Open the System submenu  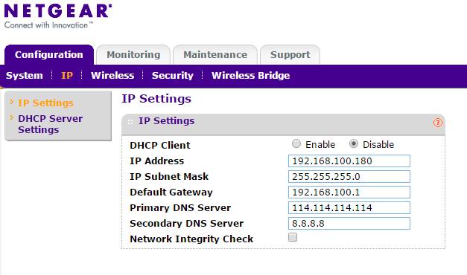(x=25, y=76)
